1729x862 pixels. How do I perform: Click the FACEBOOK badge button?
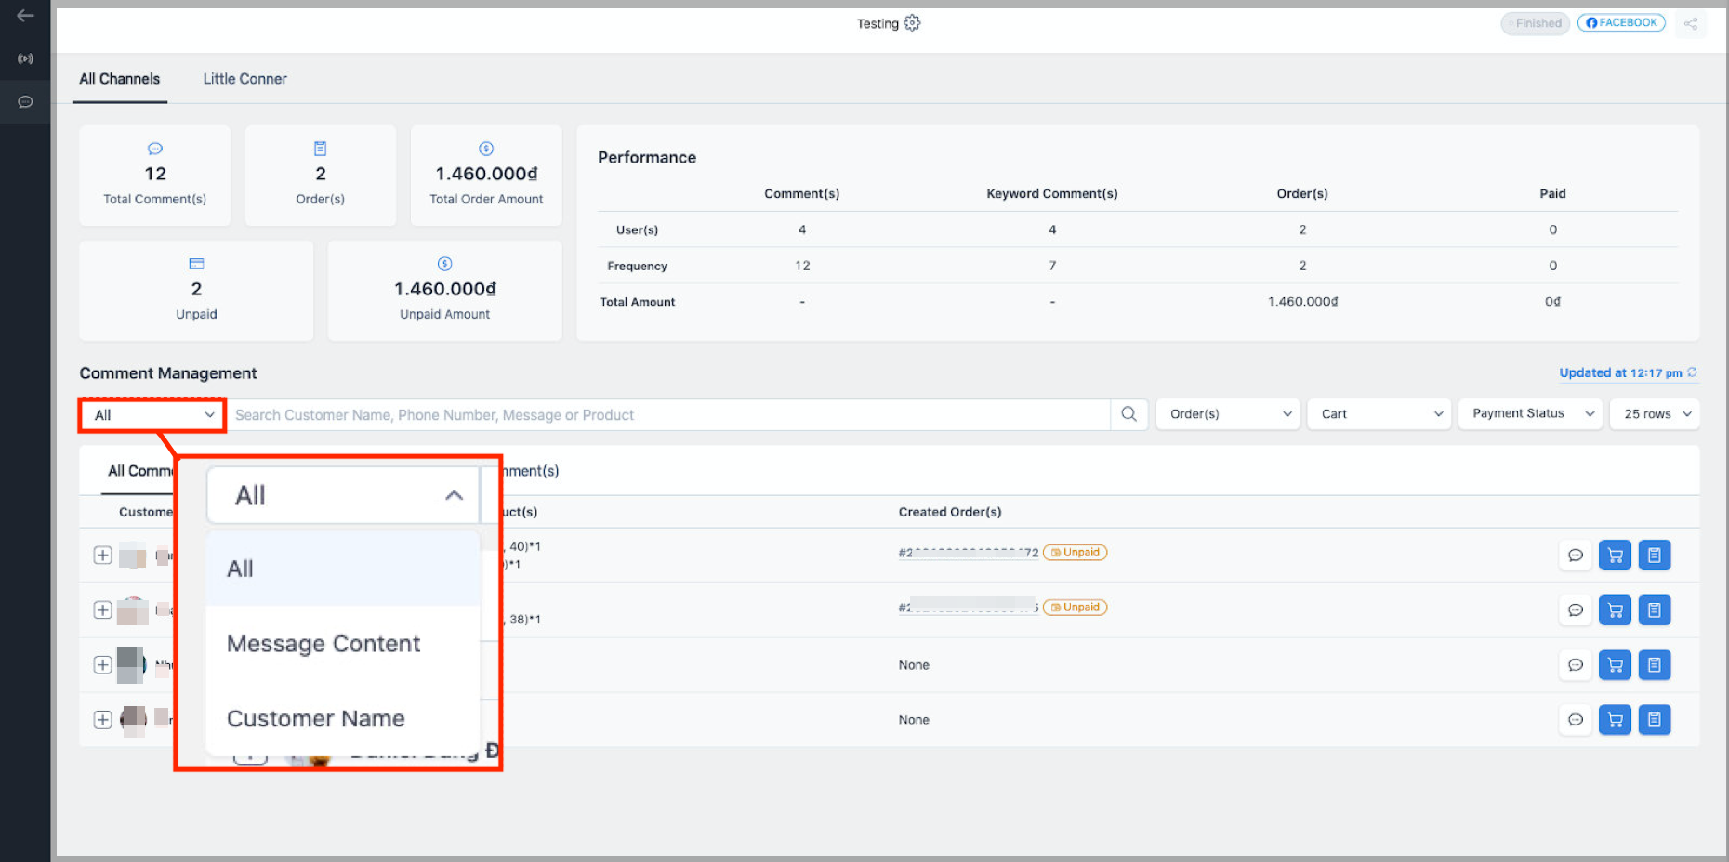point(1621,23)
